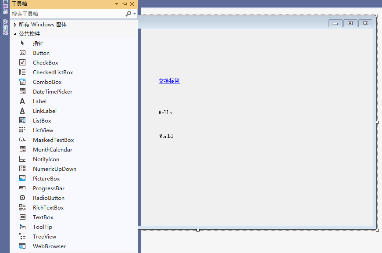Select the ComboBox text label
382x253 pixels.
[x=47, y=82]
